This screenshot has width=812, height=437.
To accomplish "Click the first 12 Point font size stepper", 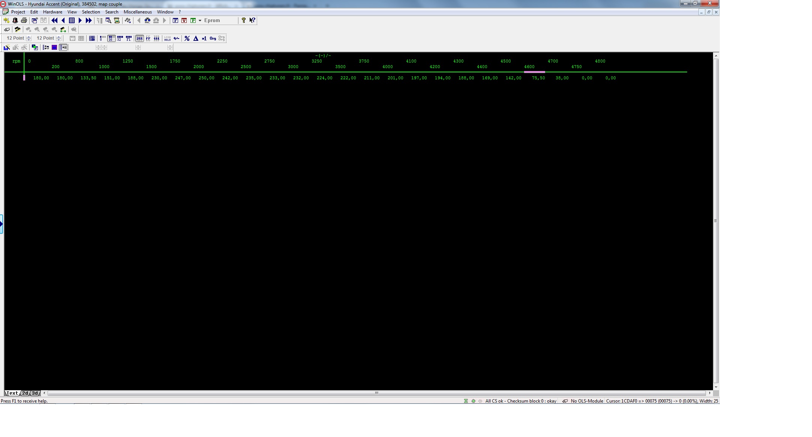I will 29,39.
